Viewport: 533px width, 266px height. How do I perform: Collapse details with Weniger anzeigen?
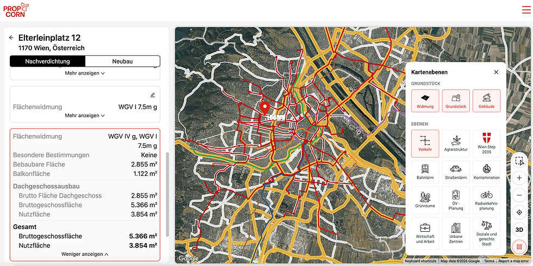[x=85, y=254]
